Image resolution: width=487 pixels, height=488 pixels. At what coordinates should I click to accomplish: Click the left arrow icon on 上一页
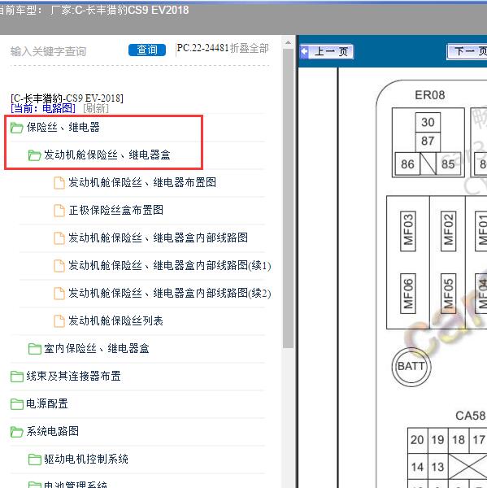point(304,51)
